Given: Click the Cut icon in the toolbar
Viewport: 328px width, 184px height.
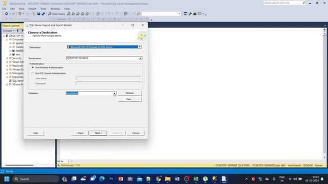Looking at the screenshot, I should 93,14.
